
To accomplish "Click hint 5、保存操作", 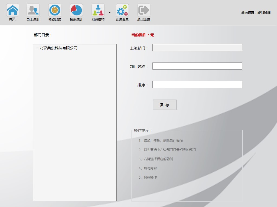I will click(148, 177).
